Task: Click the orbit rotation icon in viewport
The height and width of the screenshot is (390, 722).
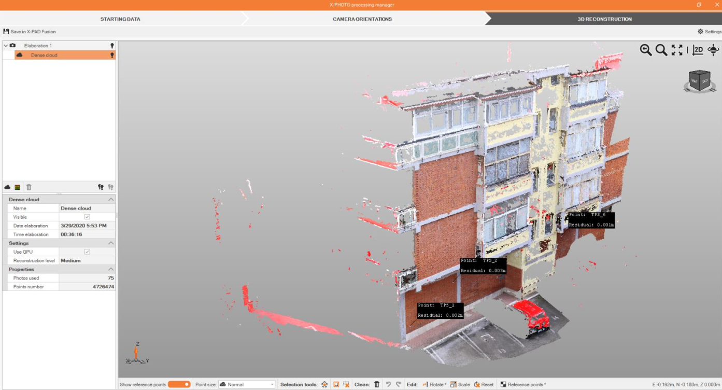Action: [x=713, y=50]
